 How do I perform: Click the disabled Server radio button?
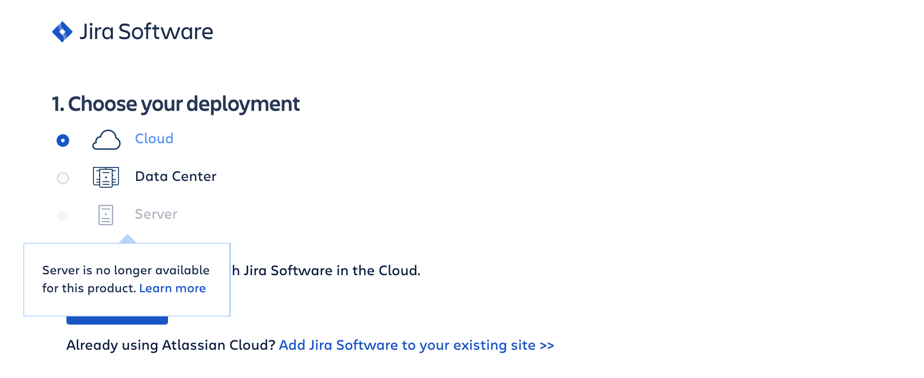63,216
